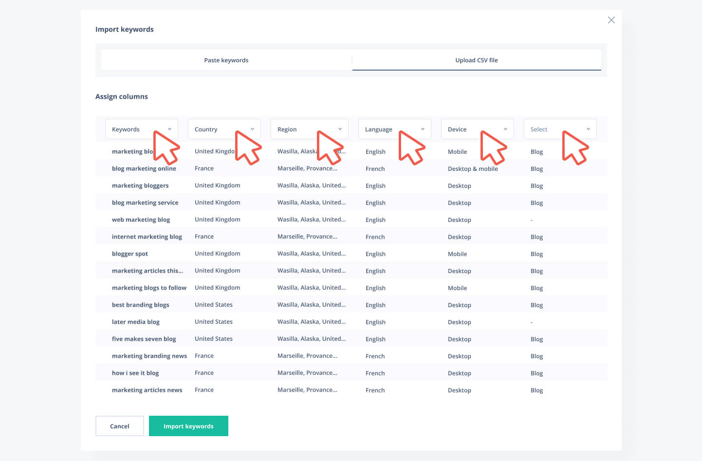Select the 'how i see it blog' row
The height and width of the screenshot is (461, 702).
[x=135, y=373]
